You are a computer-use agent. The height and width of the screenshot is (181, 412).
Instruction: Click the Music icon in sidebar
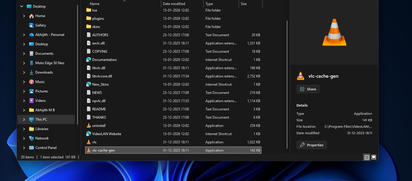pyautogui.click(x=32, y=82)
